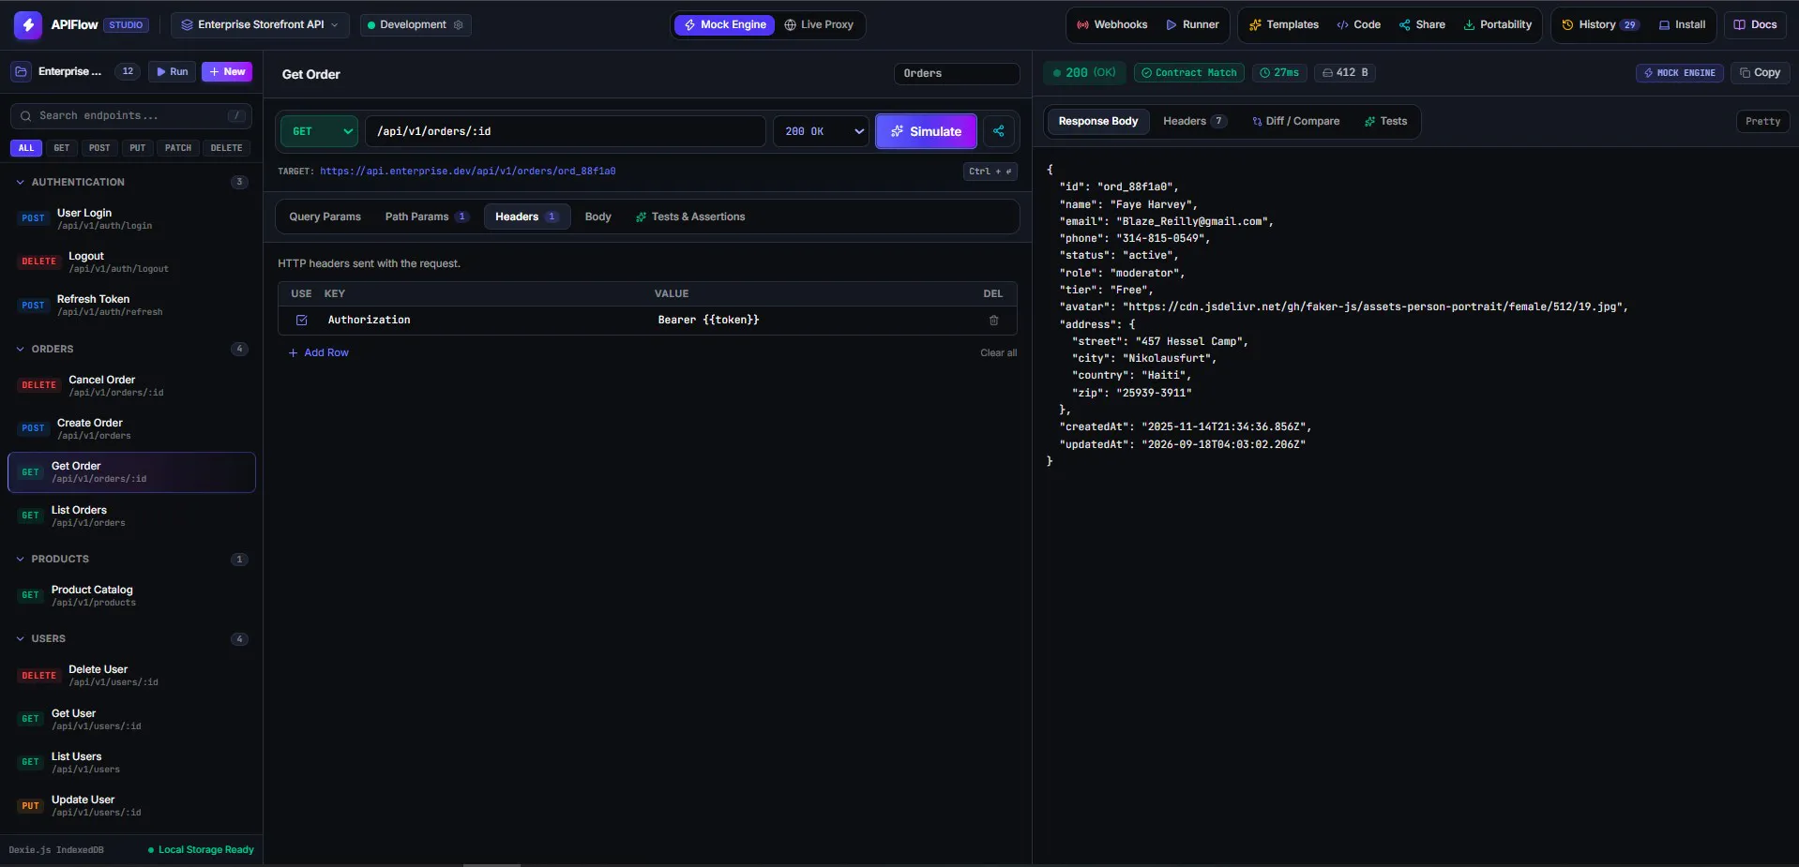Click the gear icon beside Development

pyautogui.click(x=459, y=25)
